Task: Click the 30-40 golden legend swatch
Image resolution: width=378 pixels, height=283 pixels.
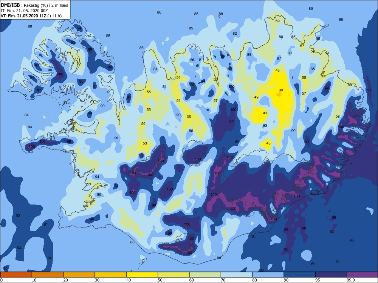Action: click(x=111, y=275)
